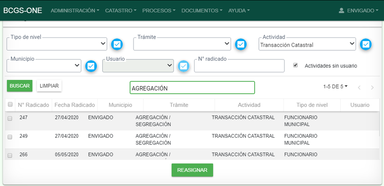384x186 pixels.
Task: Open the PROCESOS menu
Action: click(159, 10)
